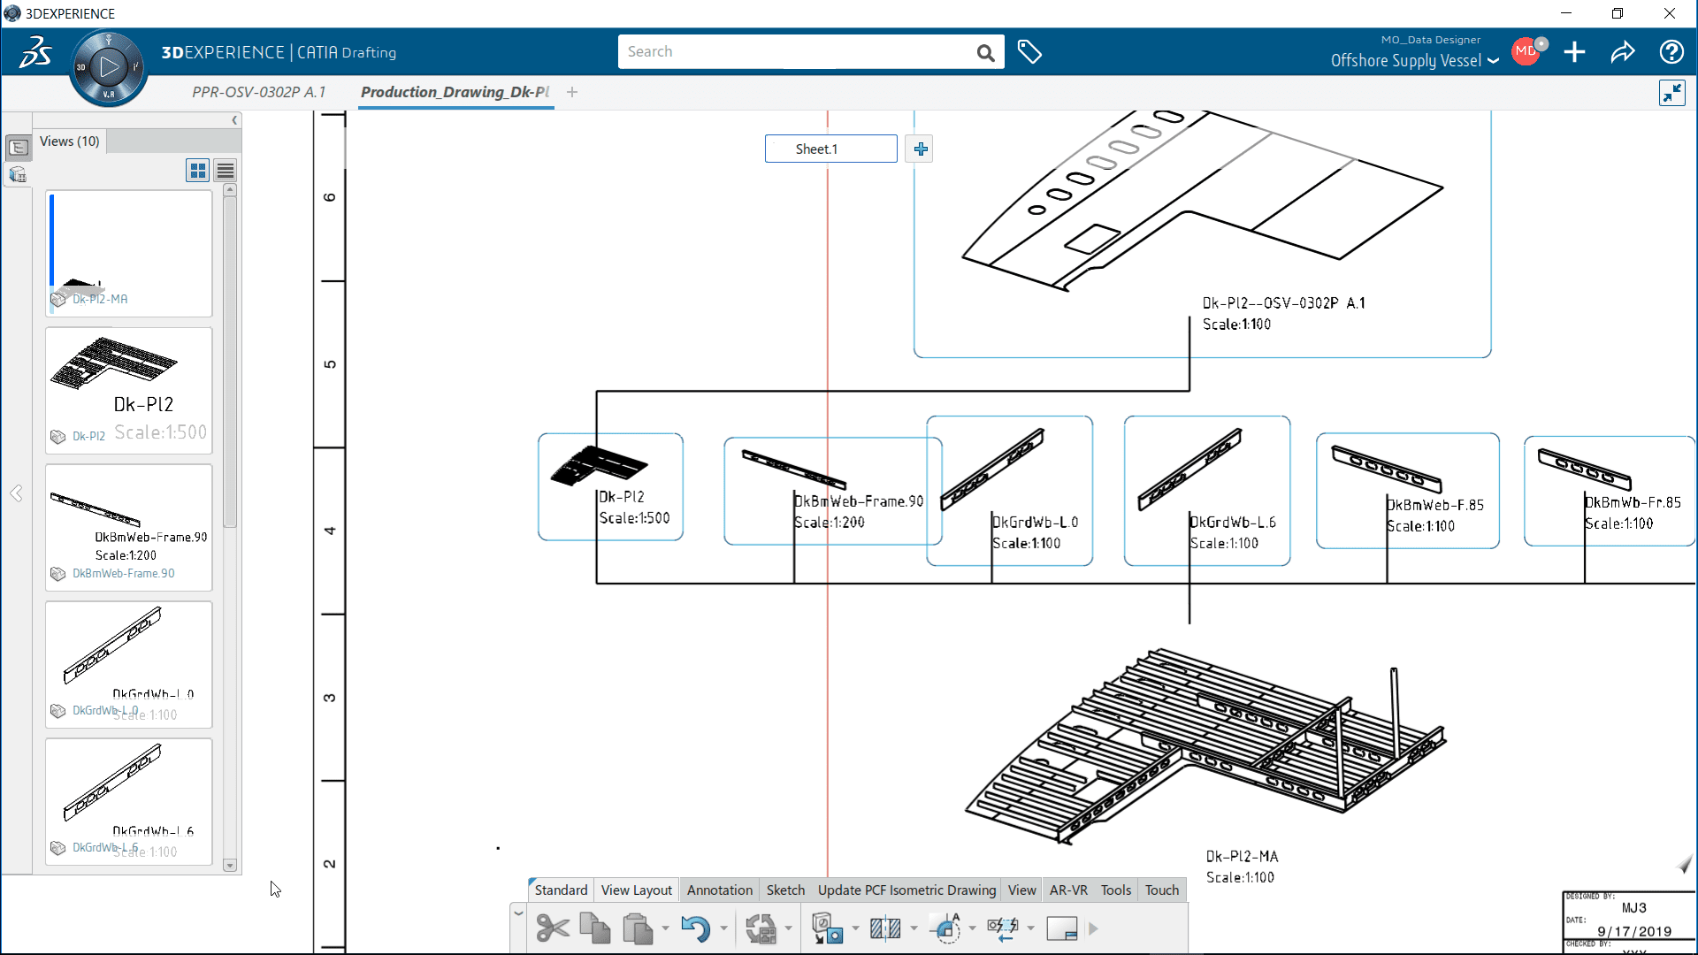1698x955 pixels.
Task: Select the AR-VR tab in toolbar
Action: 1067,890
